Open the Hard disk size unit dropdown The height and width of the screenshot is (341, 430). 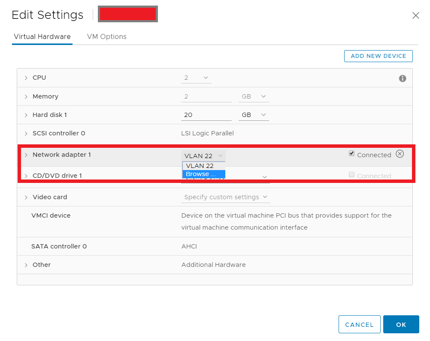point(254,115)
